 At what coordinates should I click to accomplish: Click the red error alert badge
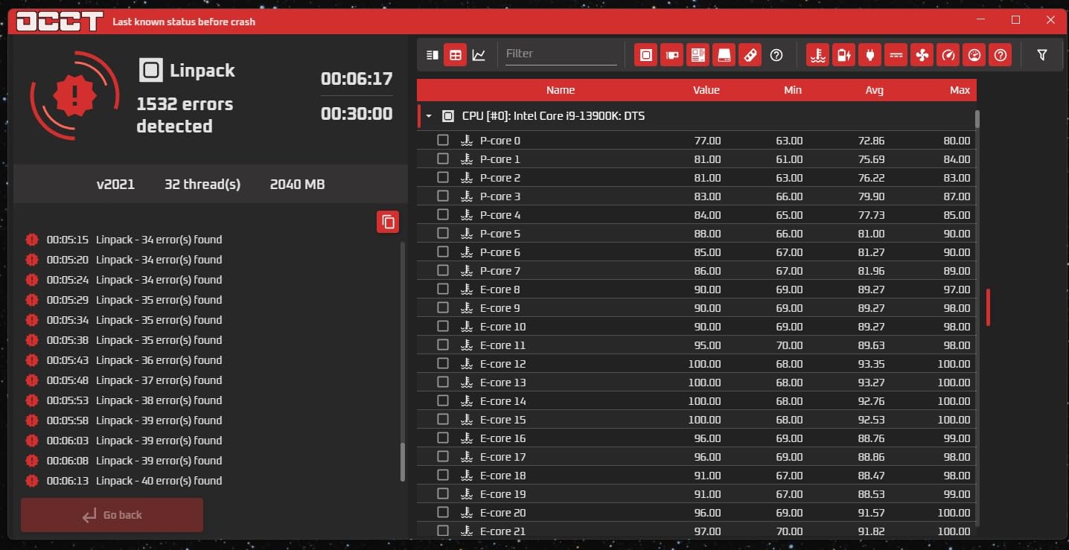(75, 95)
